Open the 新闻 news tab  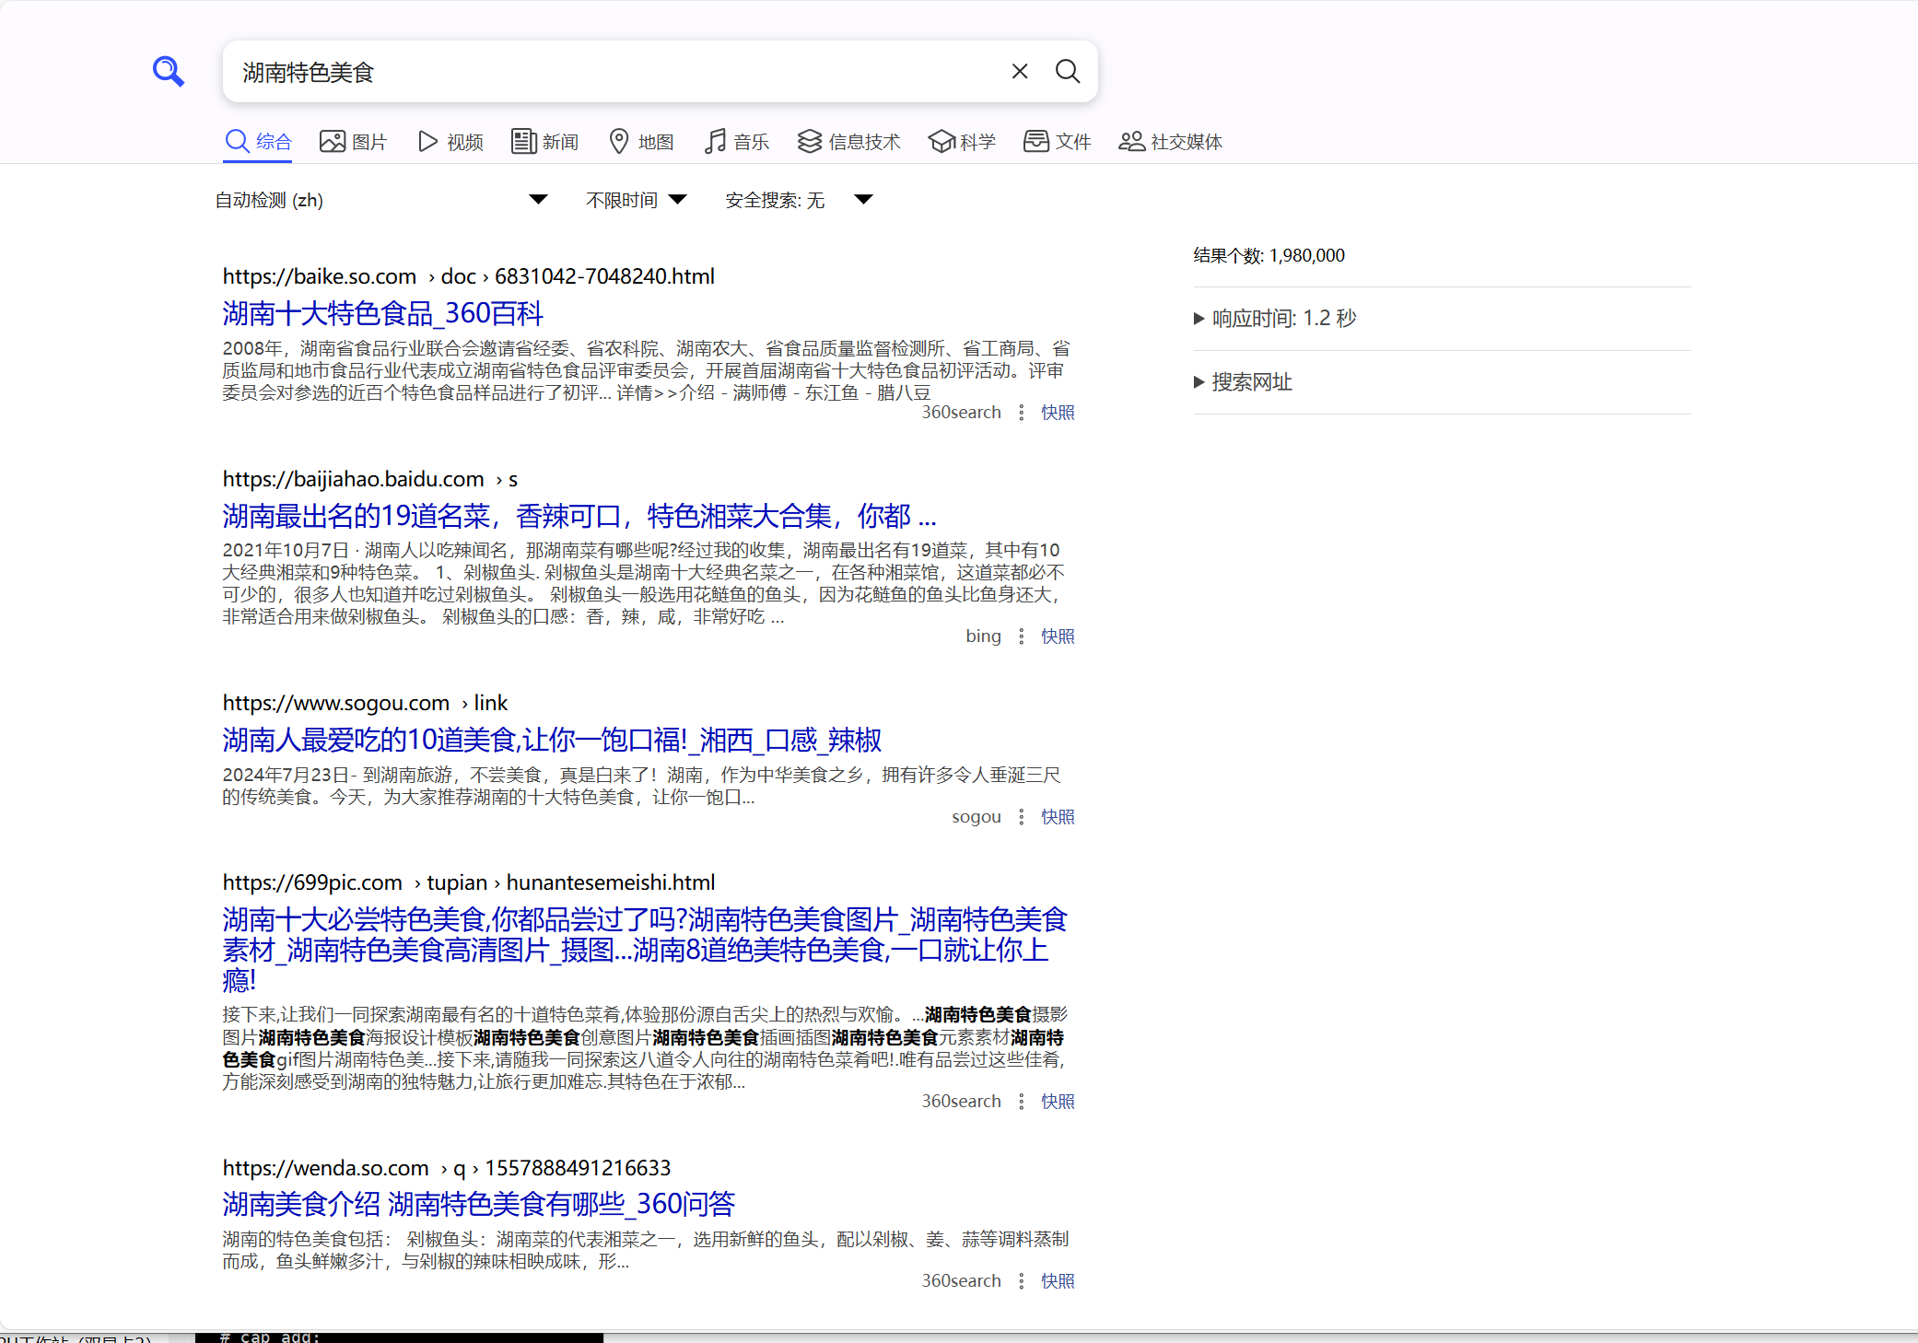pos(545,142)
